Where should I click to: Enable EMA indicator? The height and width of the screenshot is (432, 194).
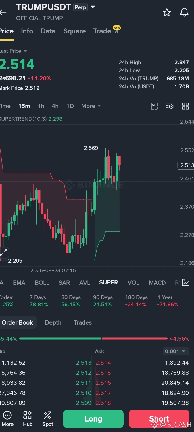pyautogui.click(x=19, y=283)
